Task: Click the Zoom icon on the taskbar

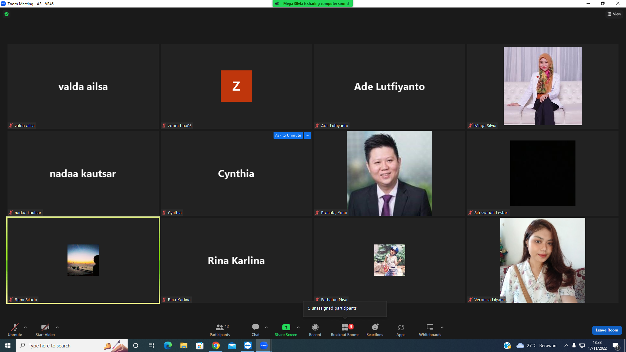Action: (263, 345)
